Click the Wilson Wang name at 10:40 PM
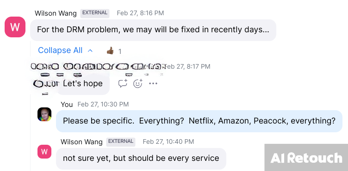Viewport: 348px width, 171px height. coord(81,142)
